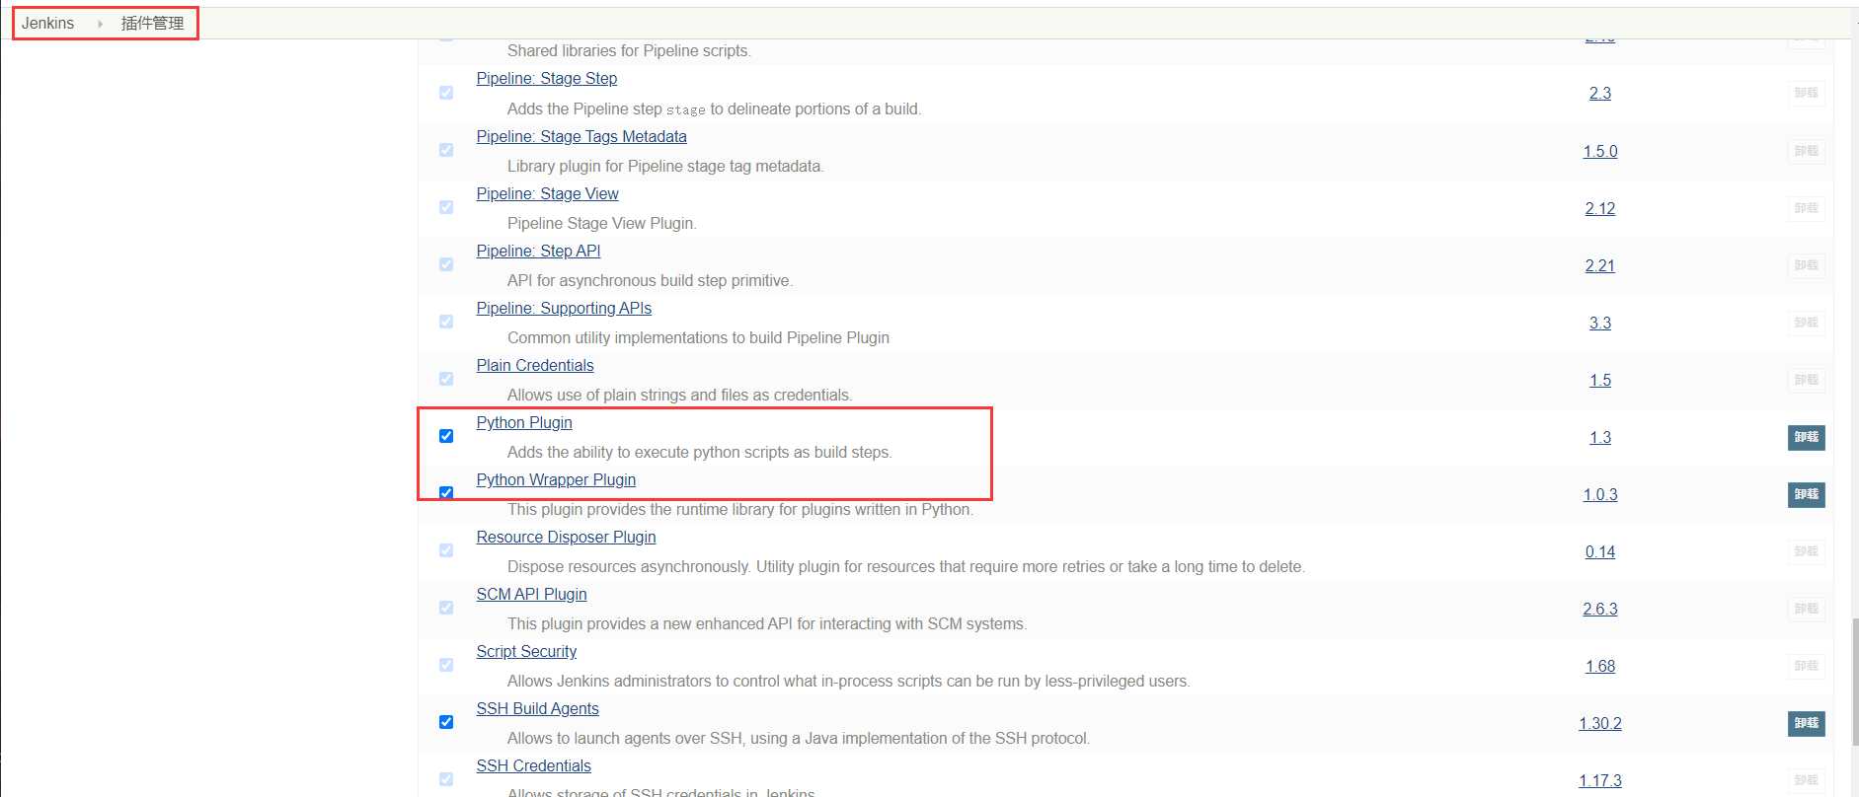
Task: Click disabled uninstall button for Pipeline: Stage Step
Action: click(x=1806, y=93)
